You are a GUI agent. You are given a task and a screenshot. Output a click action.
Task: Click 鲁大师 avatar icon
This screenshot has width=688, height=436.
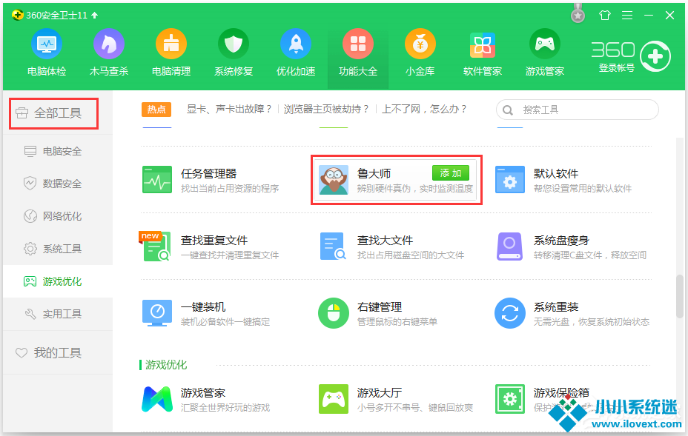tap(334, 180)
